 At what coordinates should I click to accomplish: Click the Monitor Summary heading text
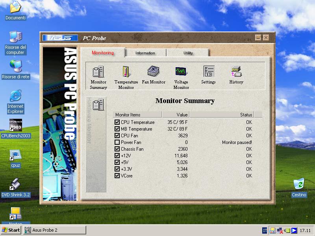click(185, 101)
